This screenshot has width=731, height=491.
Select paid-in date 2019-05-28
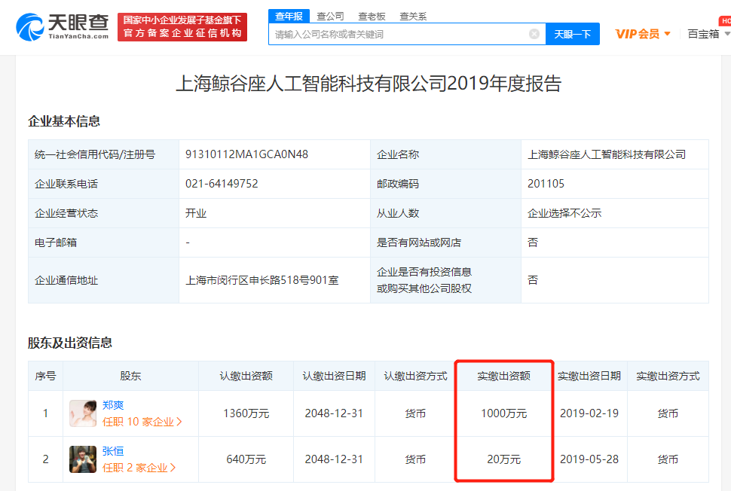coord(589,459)
